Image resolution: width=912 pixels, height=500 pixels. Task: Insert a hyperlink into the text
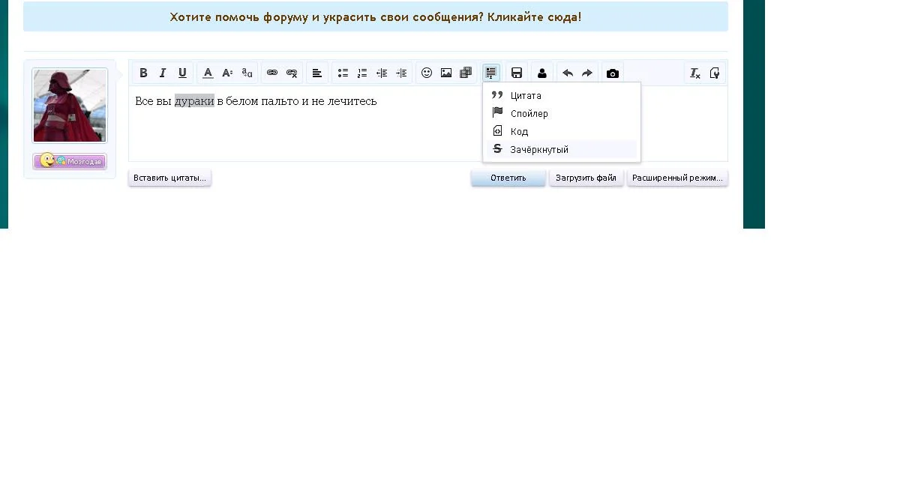click(x=272, y=73)
